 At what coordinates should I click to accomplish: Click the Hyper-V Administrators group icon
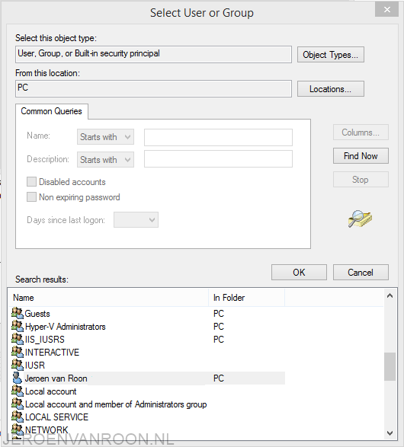tap(18, 326)
